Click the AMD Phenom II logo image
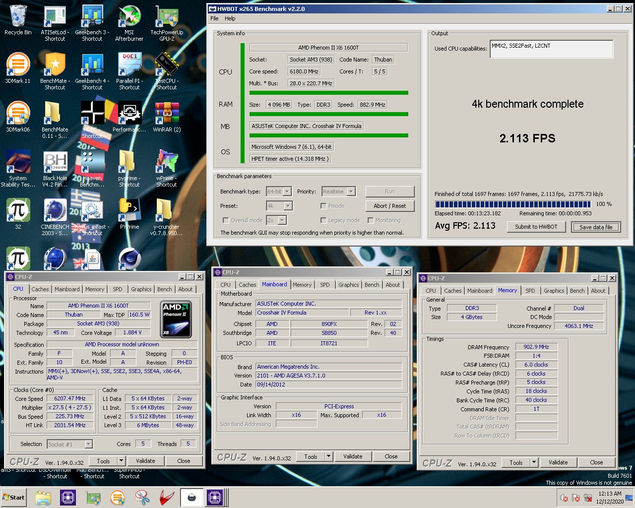 177,319
